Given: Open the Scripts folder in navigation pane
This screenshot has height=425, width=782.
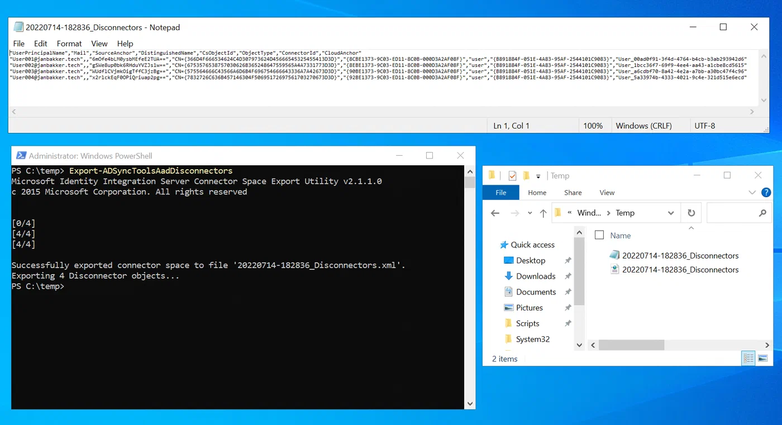Looking at the screenshot, I should point(522,323).
